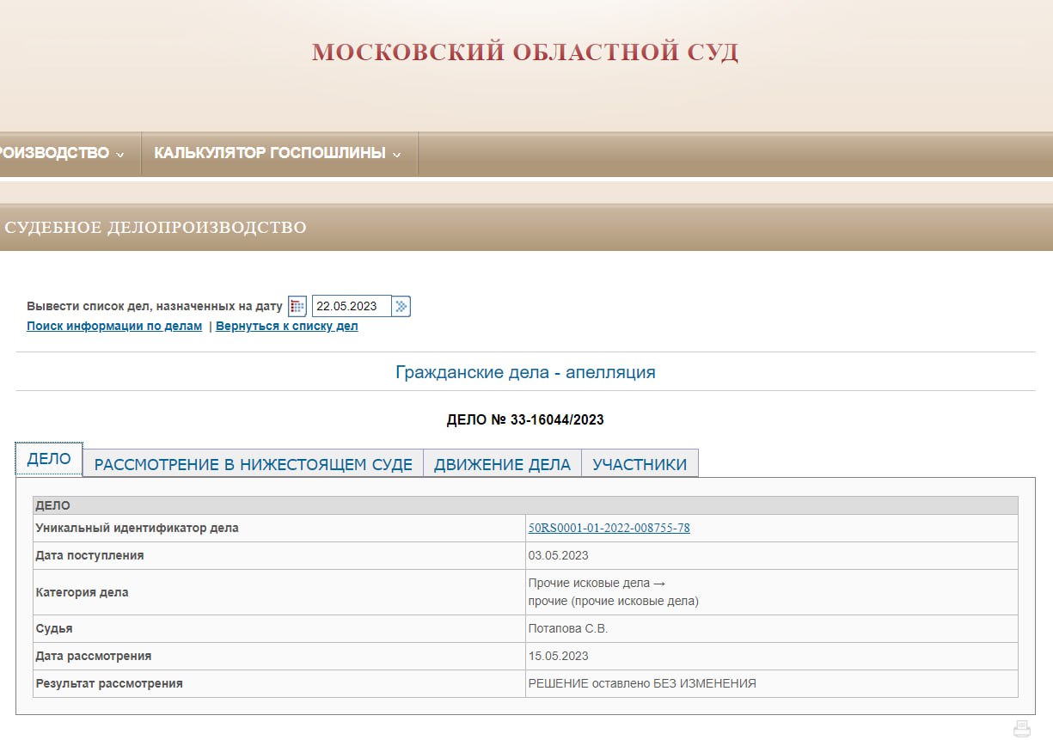Show the УЧАСТНИКИ tab

tap(640, 464)
